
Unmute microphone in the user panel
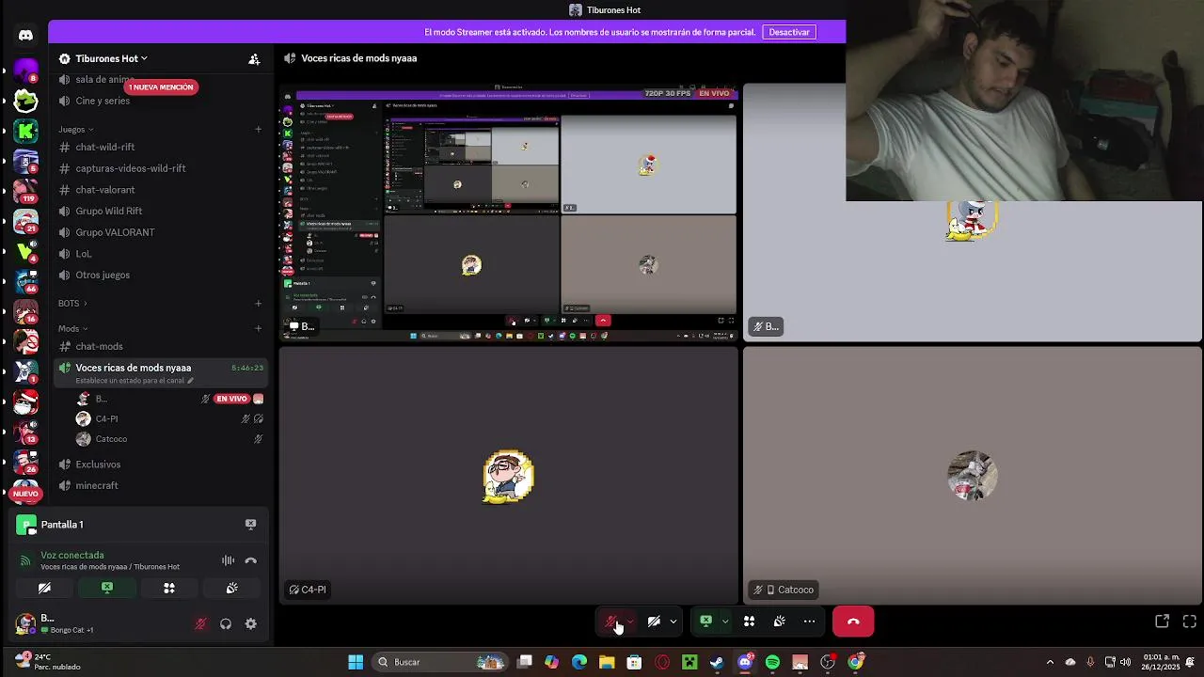click(200, 623)
